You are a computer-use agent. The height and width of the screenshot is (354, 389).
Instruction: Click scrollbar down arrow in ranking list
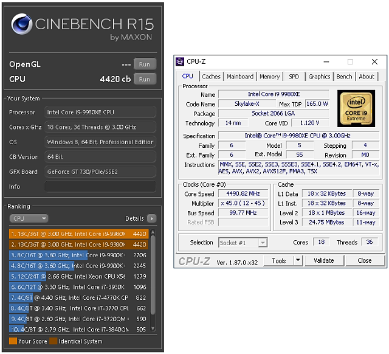click(x=153, y=328)
